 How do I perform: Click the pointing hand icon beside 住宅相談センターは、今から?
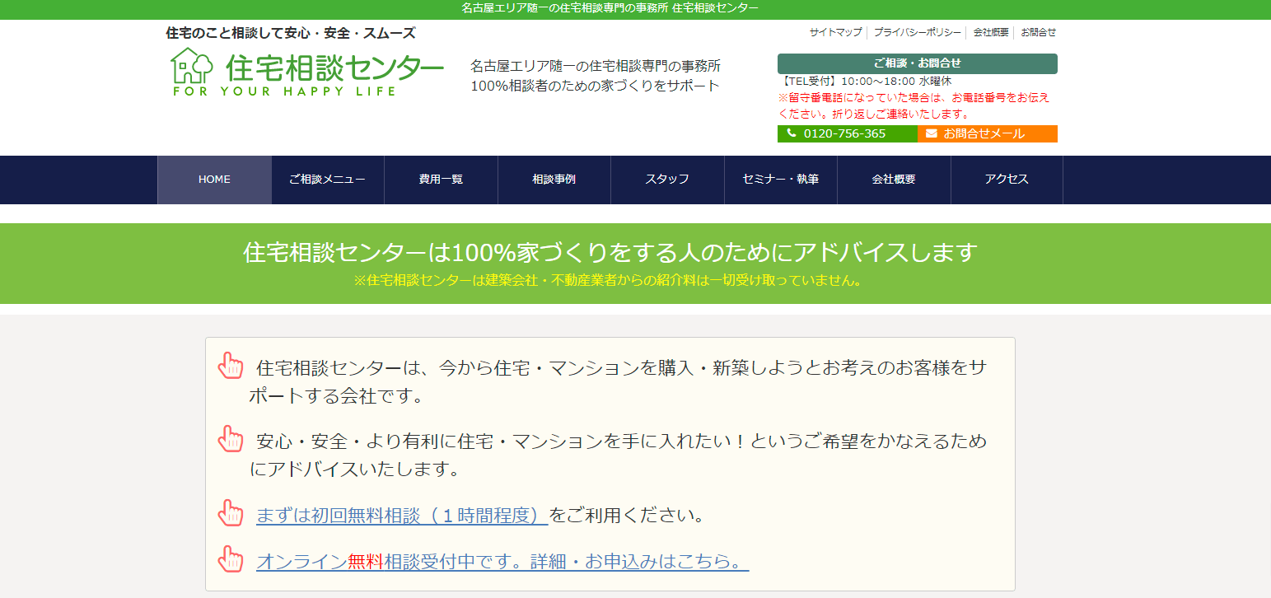pyautogui.click(x=231, y=366)
